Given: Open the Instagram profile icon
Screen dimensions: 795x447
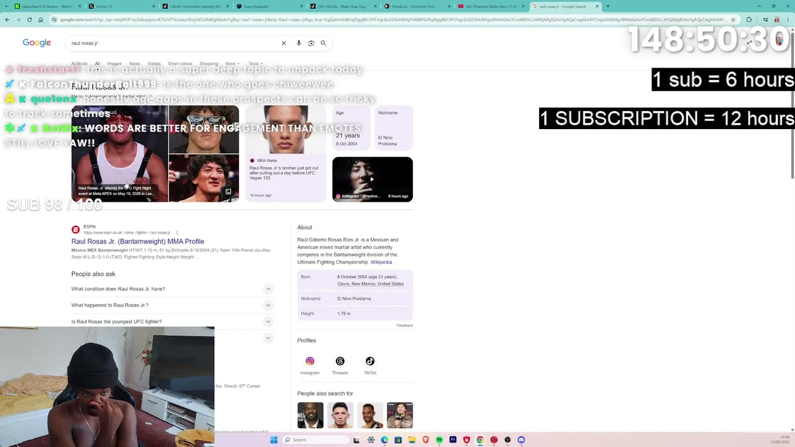Looking at the screenshot, I should (x=310, y=361).
